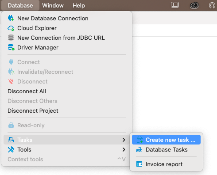Click the Connect plug icon
217x175 pixels.
coord(11,62)
